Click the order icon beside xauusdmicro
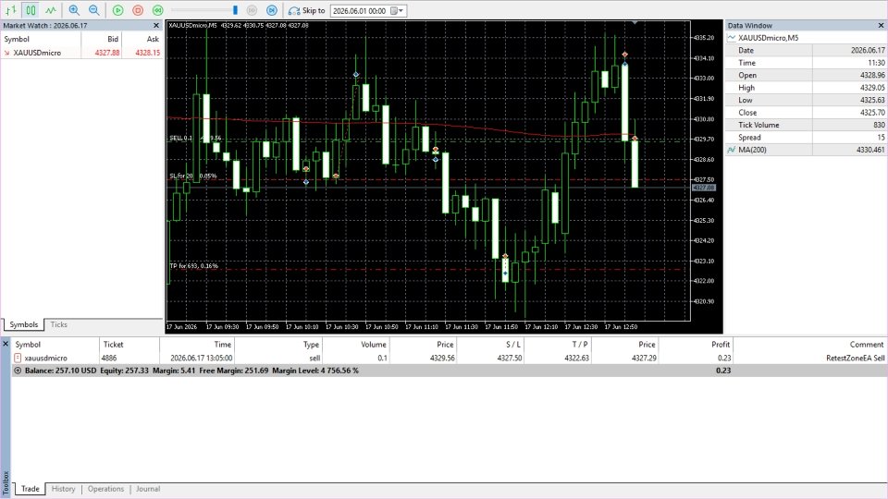The image size is (888, 499). 18,358
